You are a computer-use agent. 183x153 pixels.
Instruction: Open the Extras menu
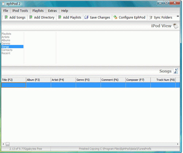[52, 11]
